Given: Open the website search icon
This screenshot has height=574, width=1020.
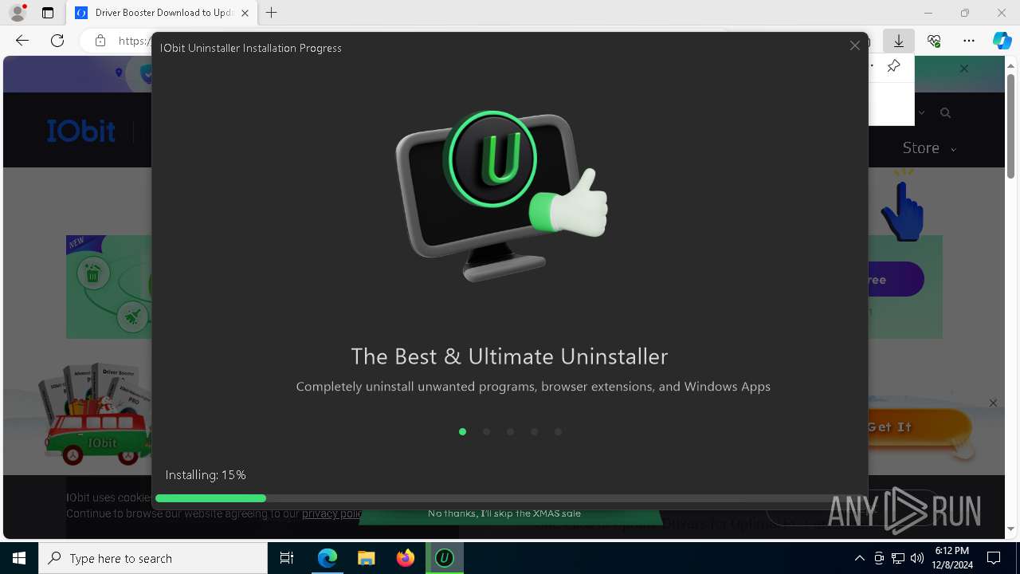Looking at the screenshot, I should (945, 113).
